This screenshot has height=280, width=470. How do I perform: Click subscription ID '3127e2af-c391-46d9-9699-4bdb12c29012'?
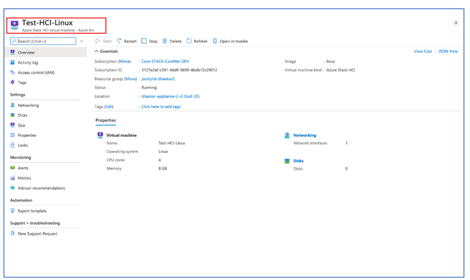[179, 70]
